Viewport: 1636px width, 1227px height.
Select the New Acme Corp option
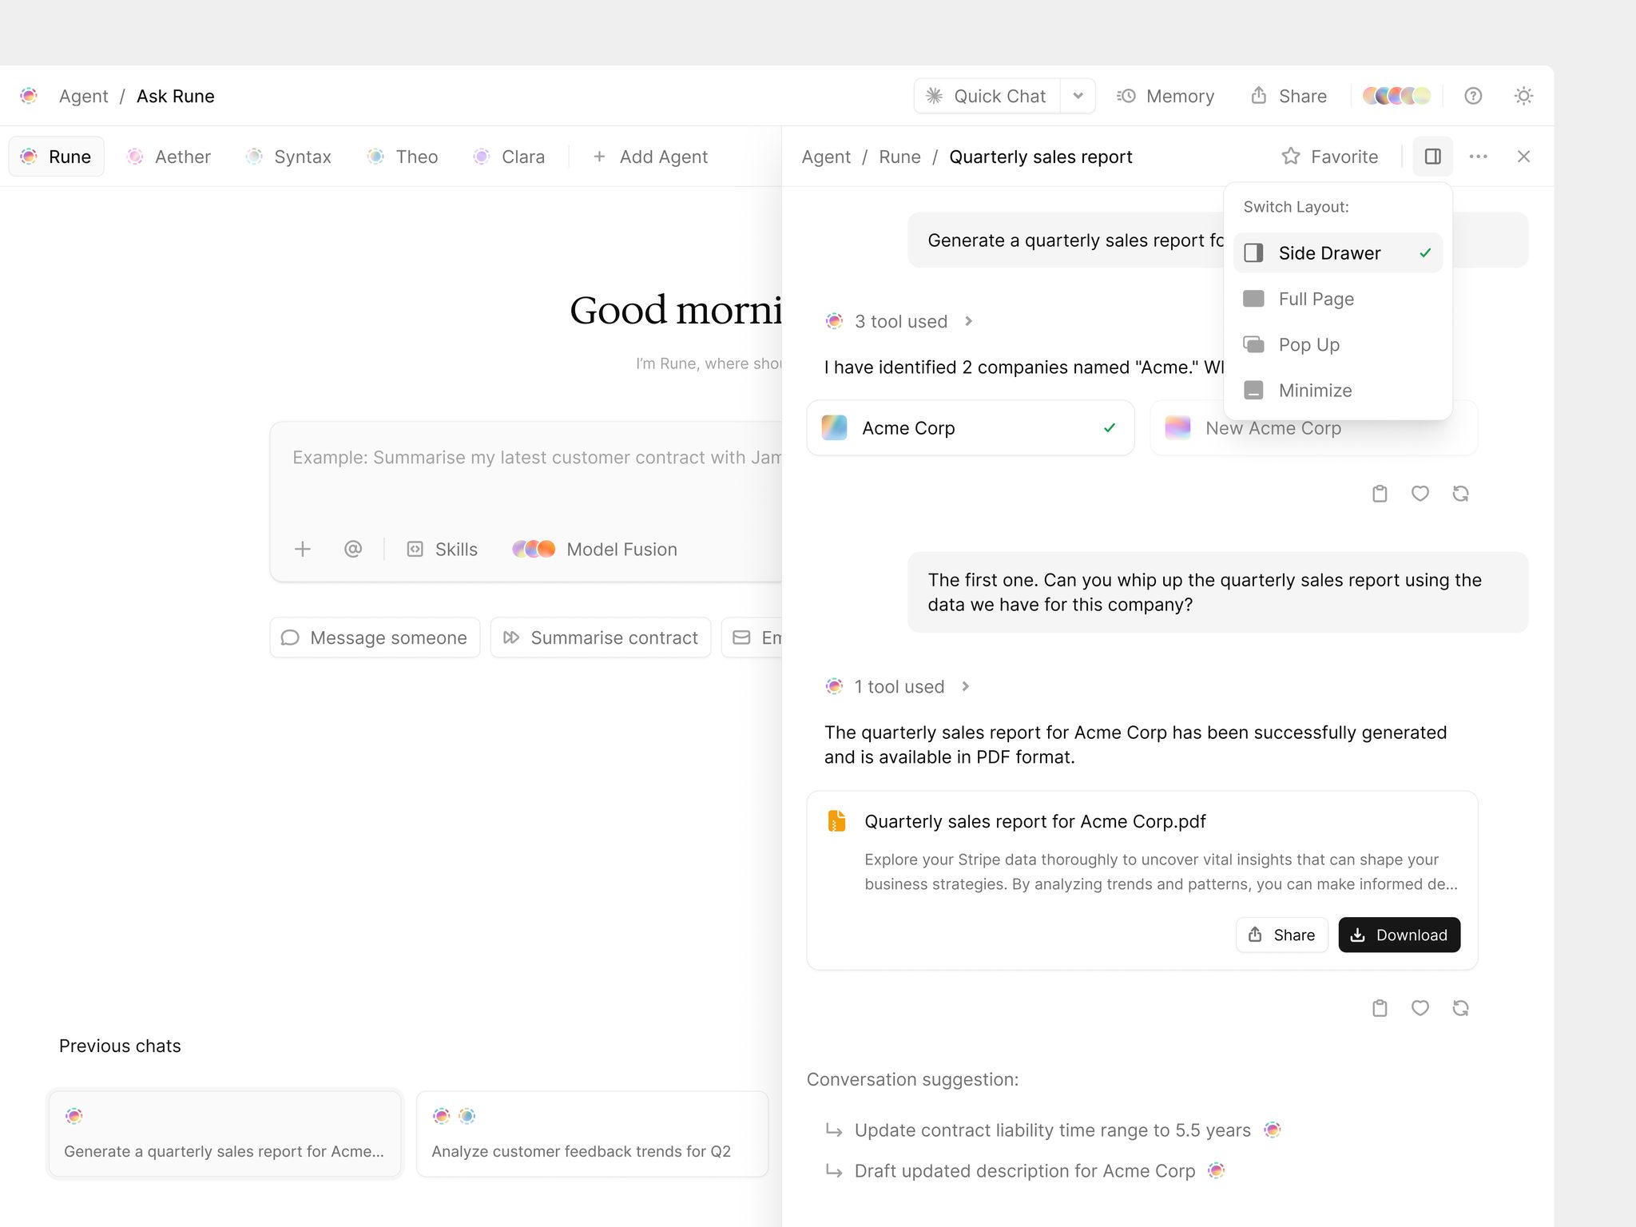click(x=1314, y=428)
